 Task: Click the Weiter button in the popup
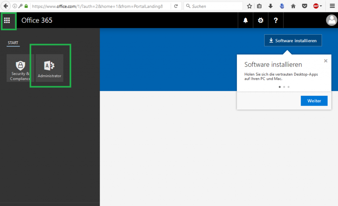pyautogui.click(x=314, y=101)
